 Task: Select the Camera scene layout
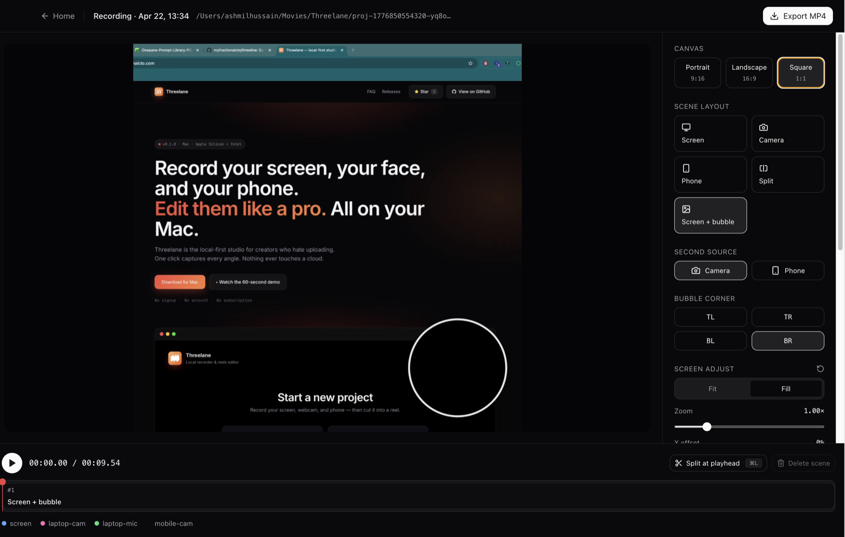click(787, 134)
